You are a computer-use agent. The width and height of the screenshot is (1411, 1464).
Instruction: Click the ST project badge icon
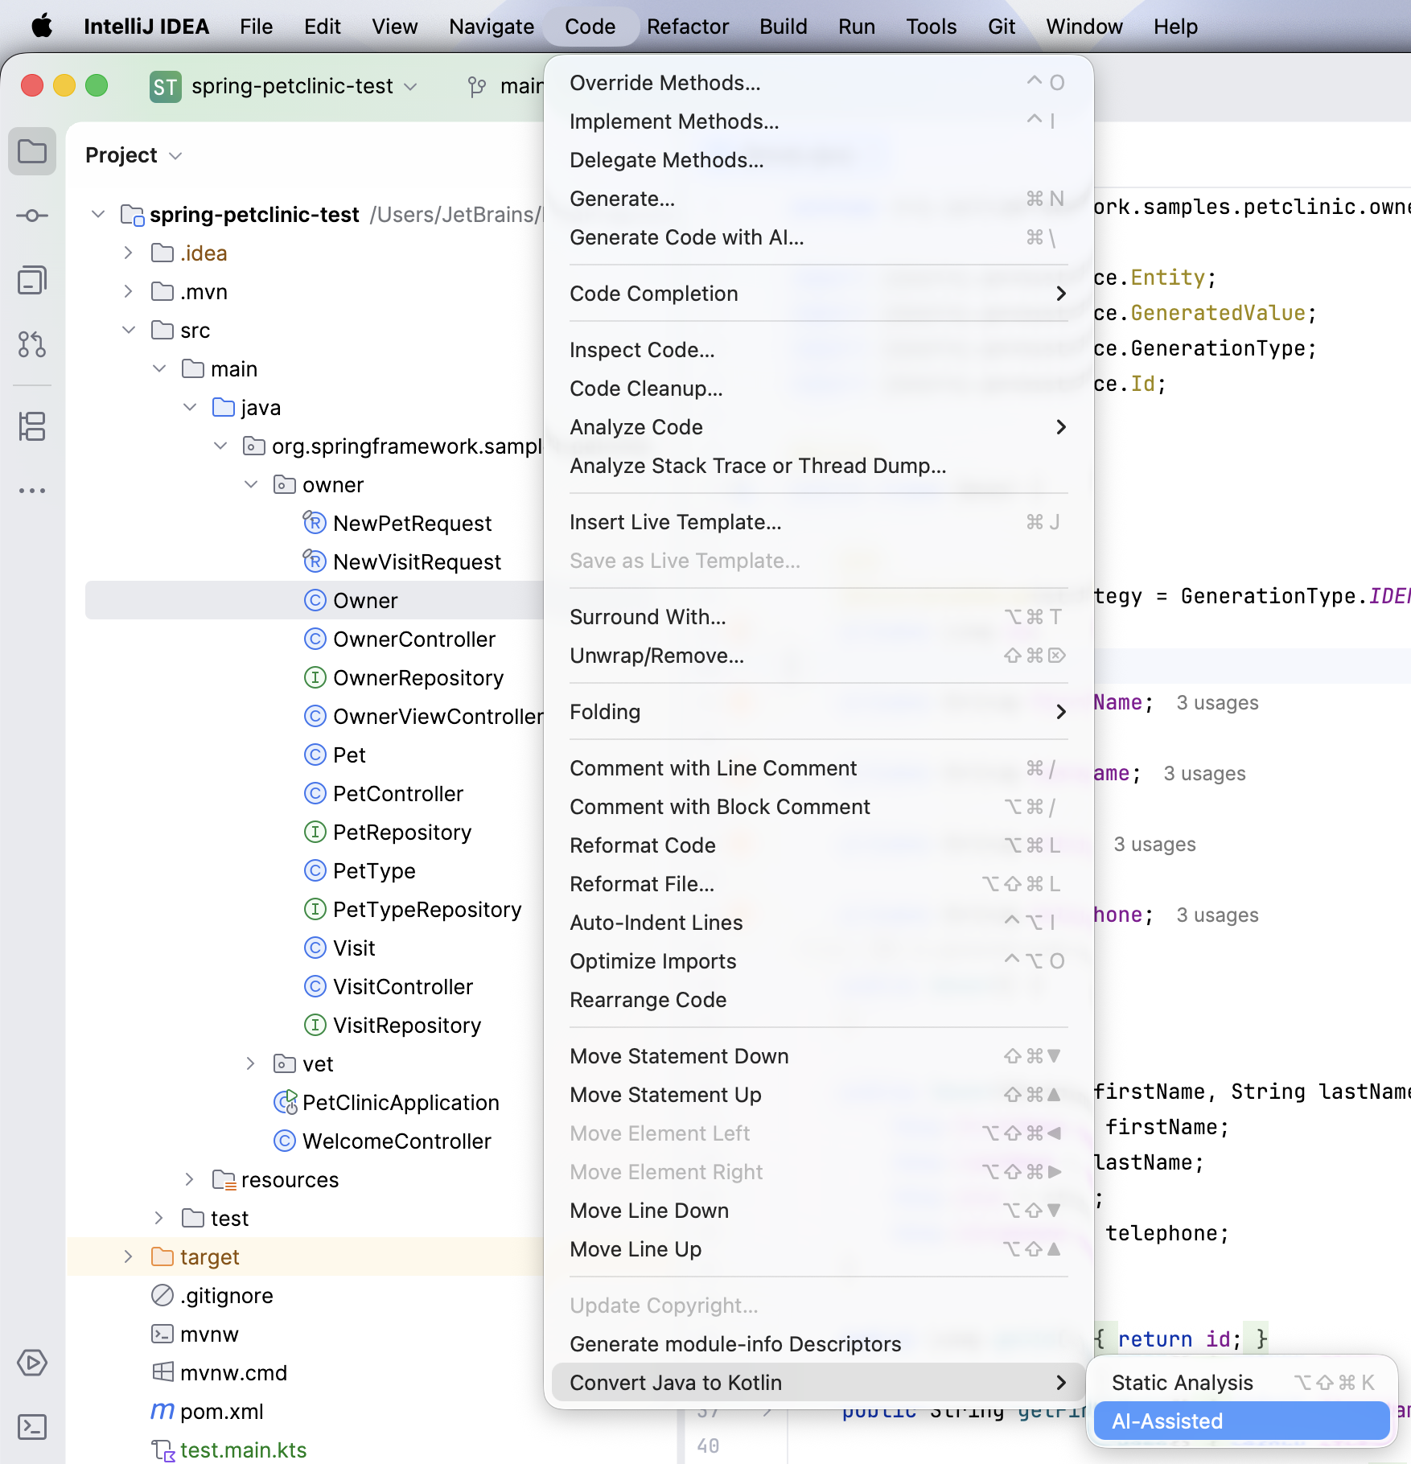tap(166, 86)
